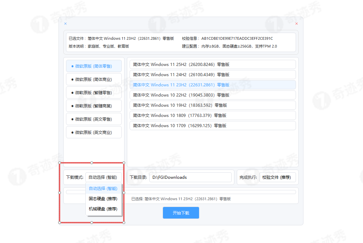Close the dialog with the red X
Screen dimensions: 363x243
(296, 23)
